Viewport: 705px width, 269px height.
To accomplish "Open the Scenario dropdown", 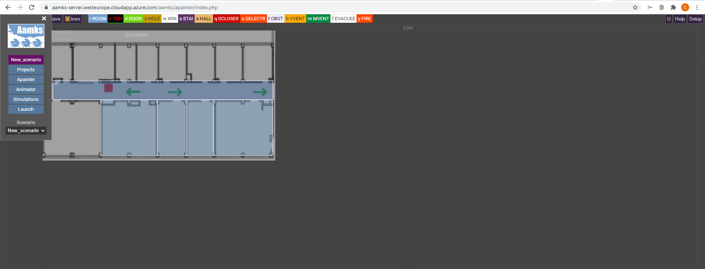I will pos(26,131).
